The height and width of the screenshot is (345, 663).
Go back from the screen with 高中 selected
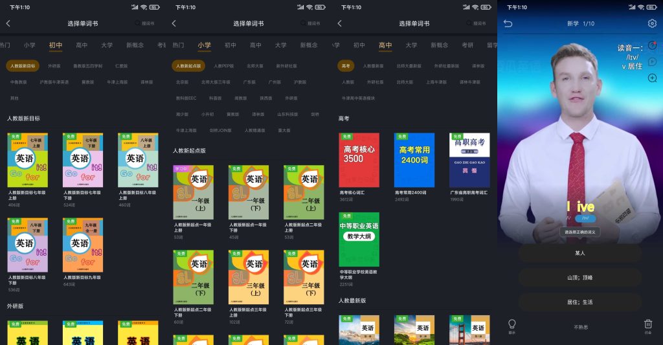click(x=339, y=24)
